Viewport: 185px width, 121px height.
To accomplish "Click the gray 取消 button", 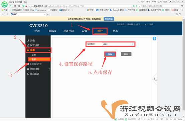I will pos(126,54).
